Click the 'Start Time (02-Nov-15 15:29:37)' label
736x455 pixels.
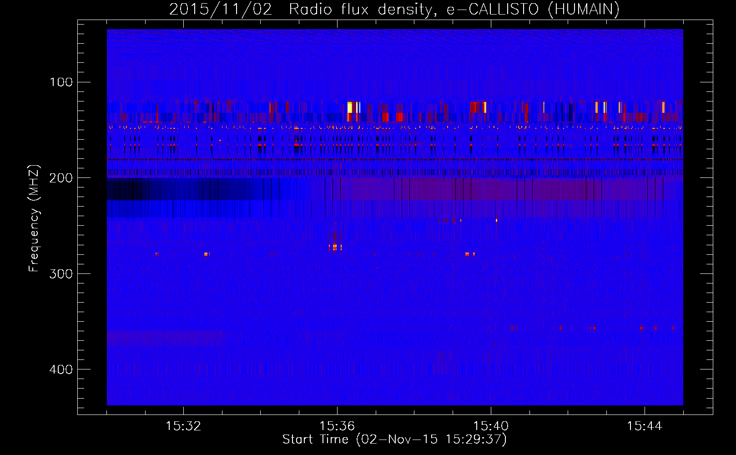pyautogui.click(x=394, y=440)
